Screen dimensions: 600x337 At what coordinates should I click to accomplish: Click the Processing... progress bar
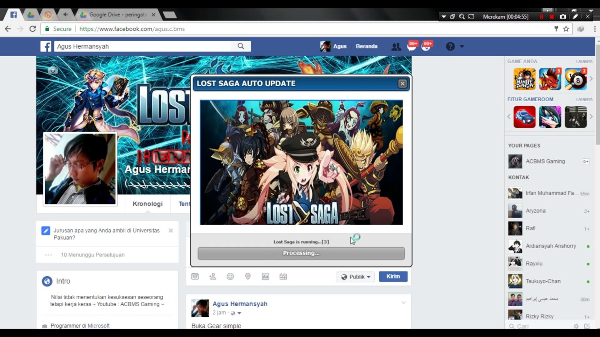click(301, 253)
